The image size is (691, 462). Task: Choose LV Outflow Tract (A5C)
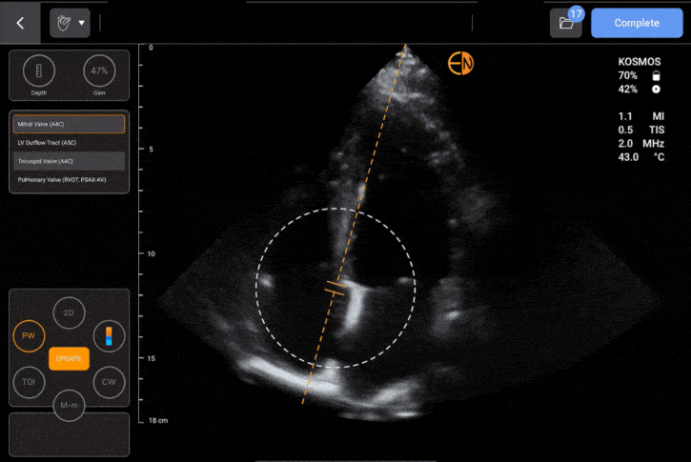coord(68,142)
